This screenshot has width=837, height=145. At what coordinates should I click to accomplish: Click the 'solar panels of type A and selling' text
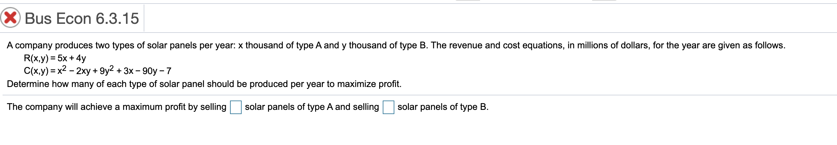(x=312, y=107)
